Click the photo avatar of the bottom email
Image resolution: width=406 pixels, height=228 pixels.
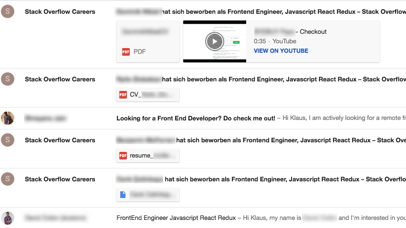[8, 218]
